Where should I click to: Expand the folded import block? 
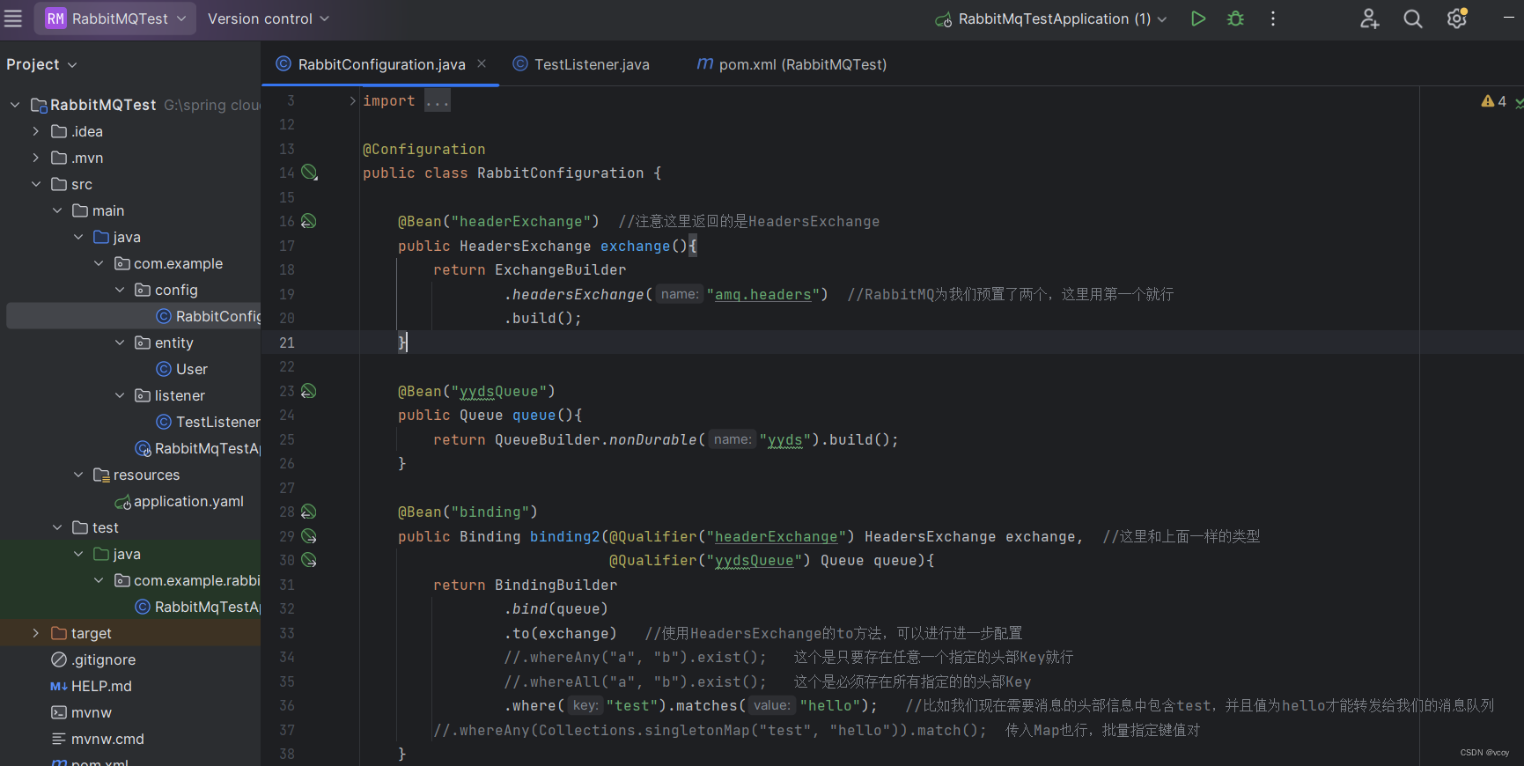(352, 101)
